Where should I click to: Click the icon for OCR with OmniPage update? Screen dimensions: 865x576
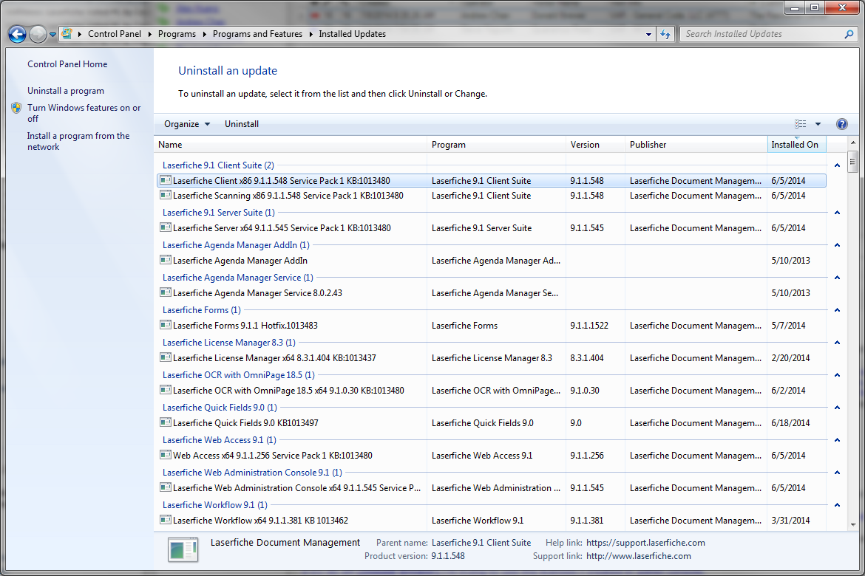165,390
